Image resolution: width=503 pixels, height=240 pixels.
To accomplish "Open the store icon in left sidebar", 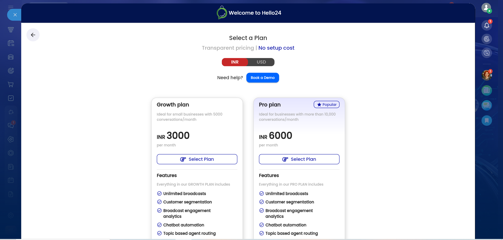I will (x=11, y=57).
